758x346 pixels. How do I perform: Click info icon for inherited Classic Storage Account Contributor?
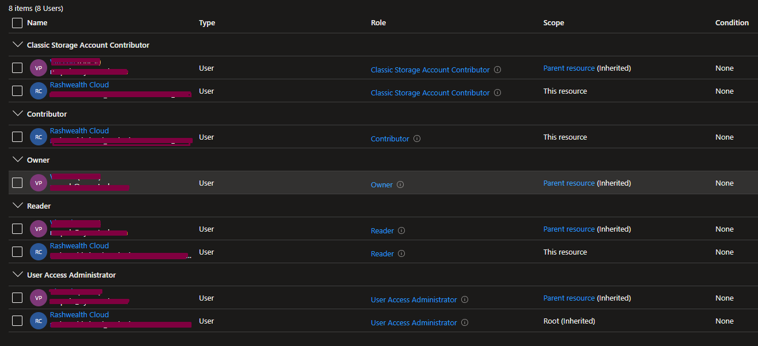pos(497,70)
